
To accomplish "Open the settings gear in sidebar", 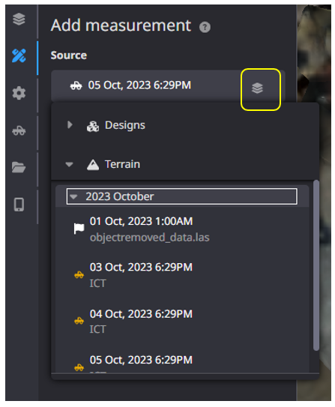I will pyautogui.click(x=19, y=93).
